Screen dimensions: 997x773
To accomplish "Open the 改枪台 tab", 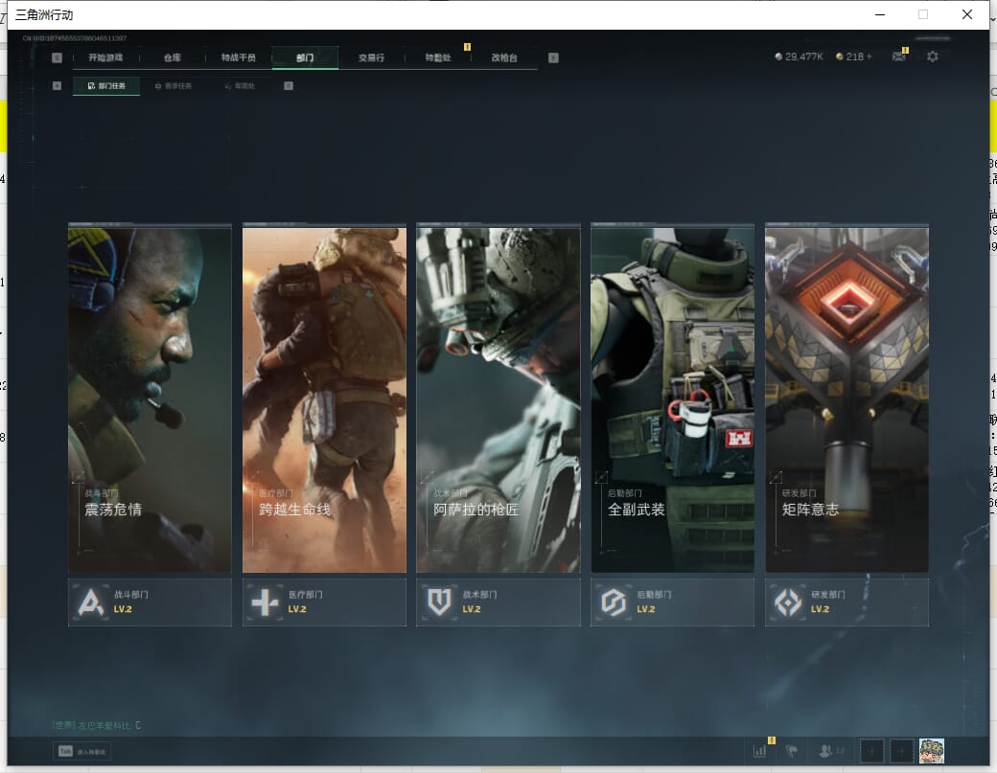I will click(504, 57).
